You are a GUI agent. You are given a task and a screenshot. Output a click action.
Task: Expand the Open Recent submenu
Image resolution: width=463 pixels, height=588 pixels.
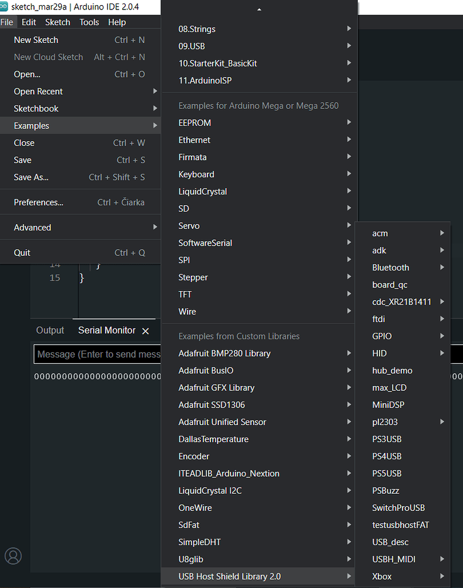point(38,91)
